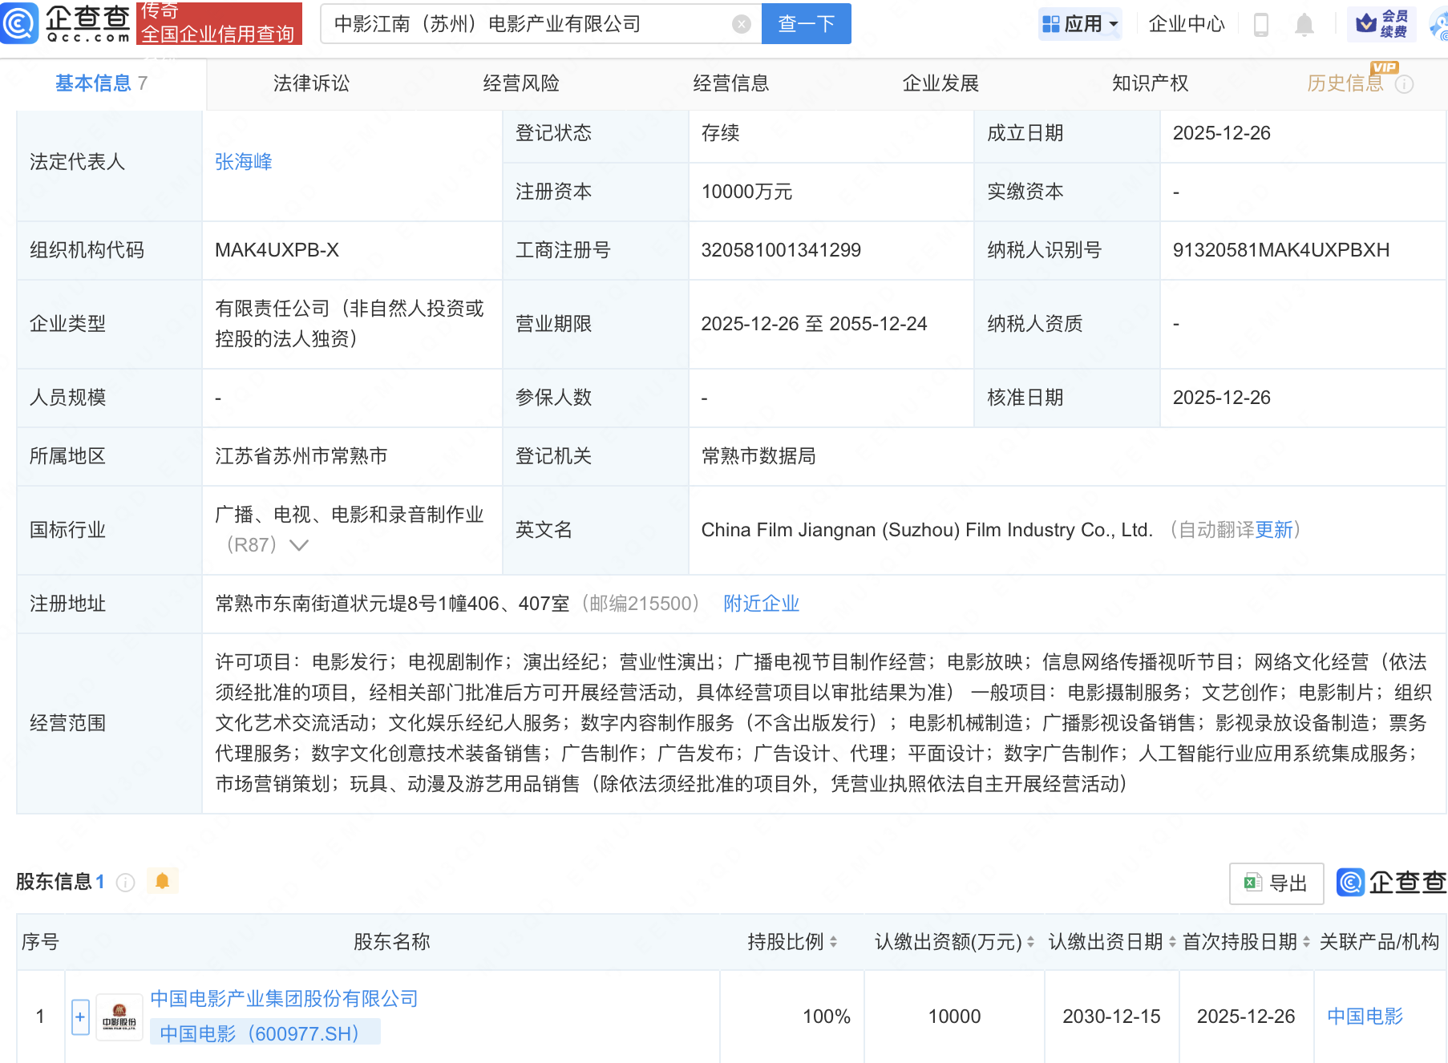Switch to the 法律诉讼 tab
The image size is (1448, 1063).
(x=311, y=83)
